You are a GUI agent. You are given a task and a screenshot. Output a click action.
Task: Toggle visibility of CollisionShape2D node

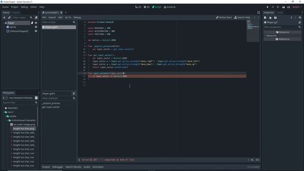tap(36, 31)
